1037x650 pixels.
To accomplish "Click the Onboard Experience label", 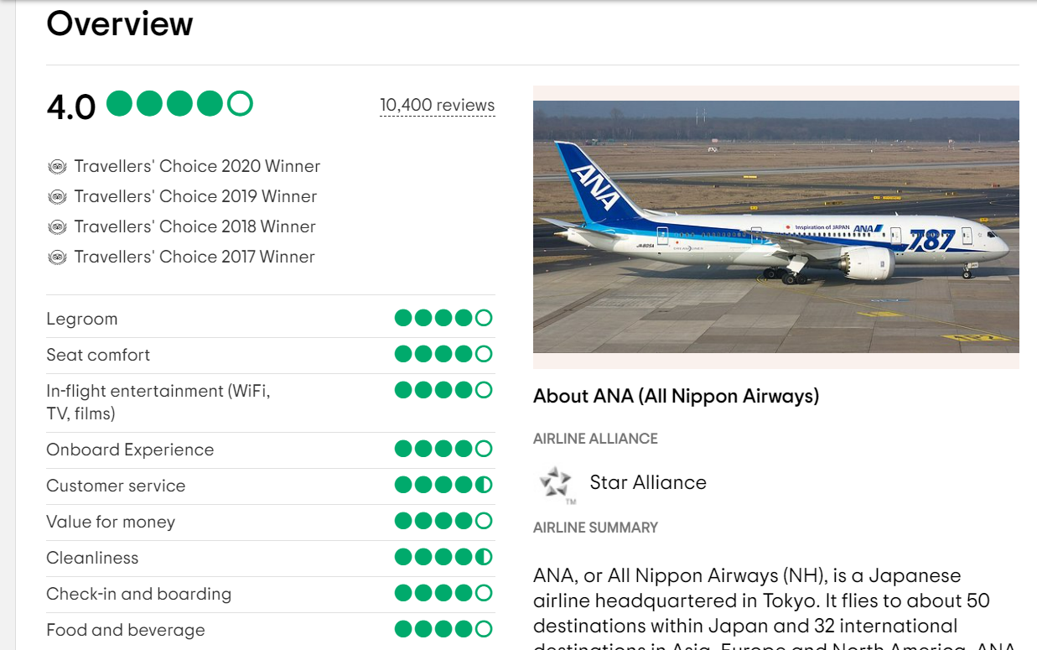I will (130, 450).
